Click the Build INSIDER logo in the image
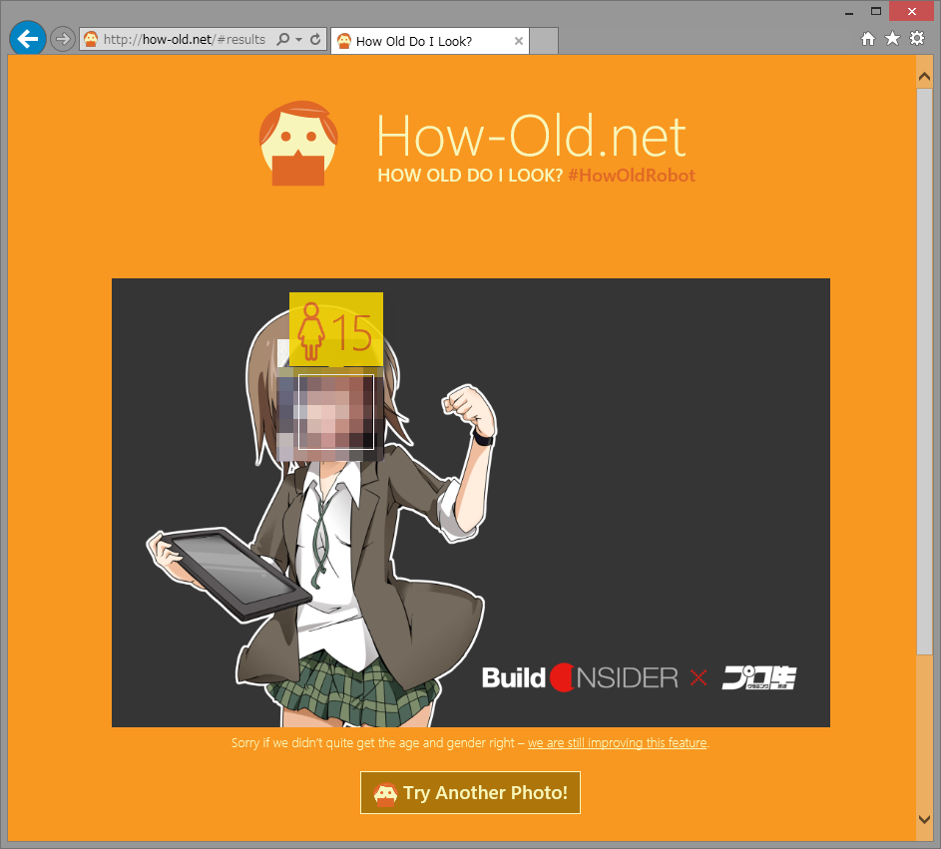The width and height of the screenshot is (941, 849). coord(579,677)
